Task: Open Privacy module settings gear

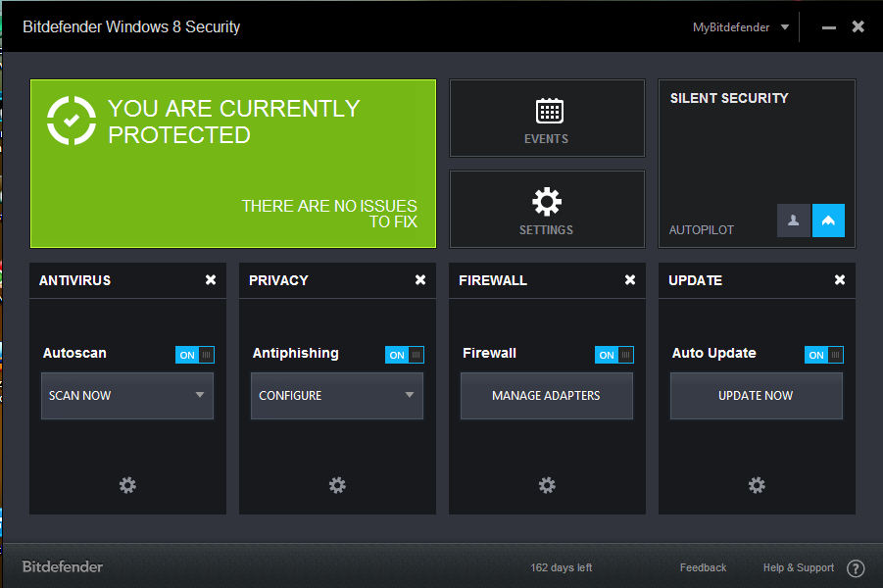Action: click(337, 485)
